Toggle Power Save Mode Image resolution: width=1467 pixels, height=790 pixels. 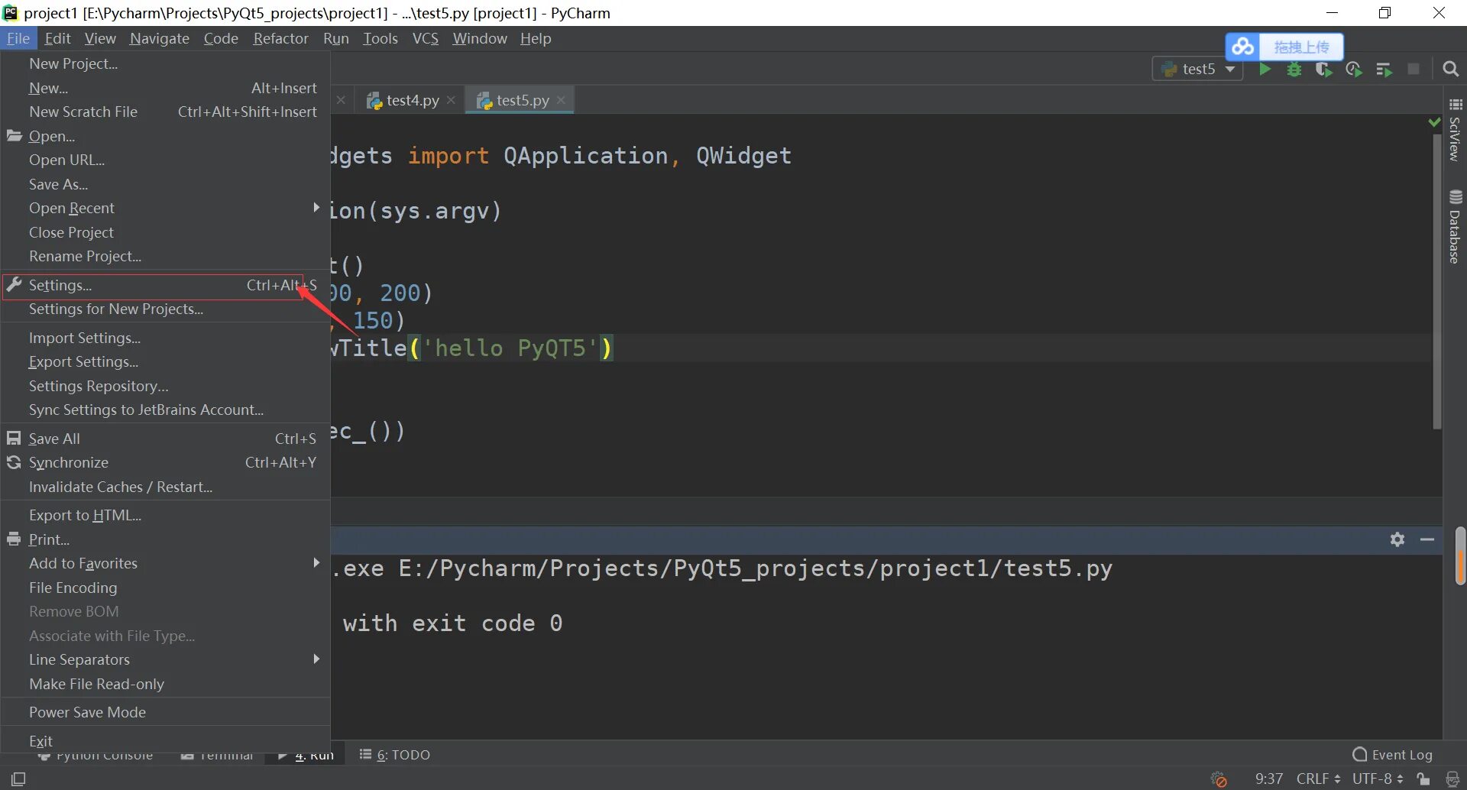tap(165, 712)
